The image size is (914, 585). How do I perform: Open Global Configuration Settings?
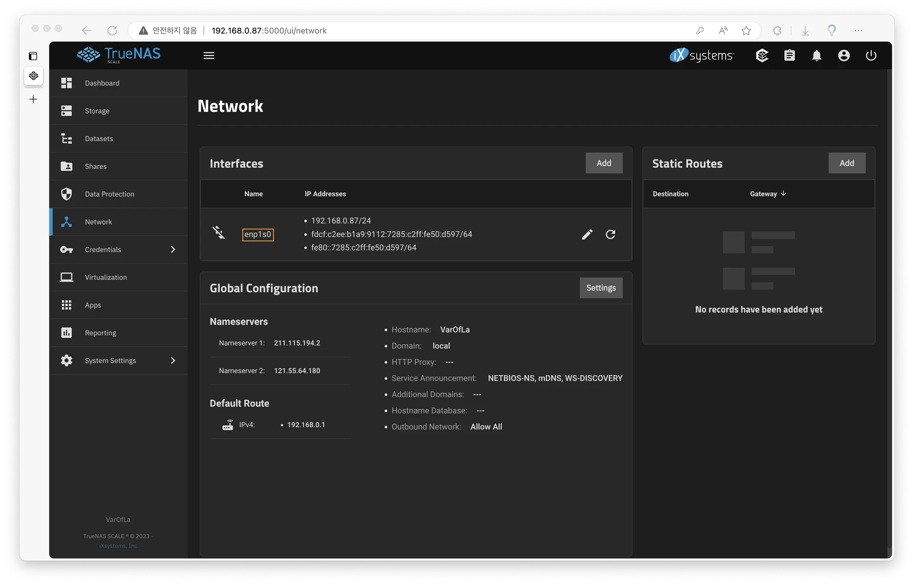pyautogui.click(x=601, y=288)
